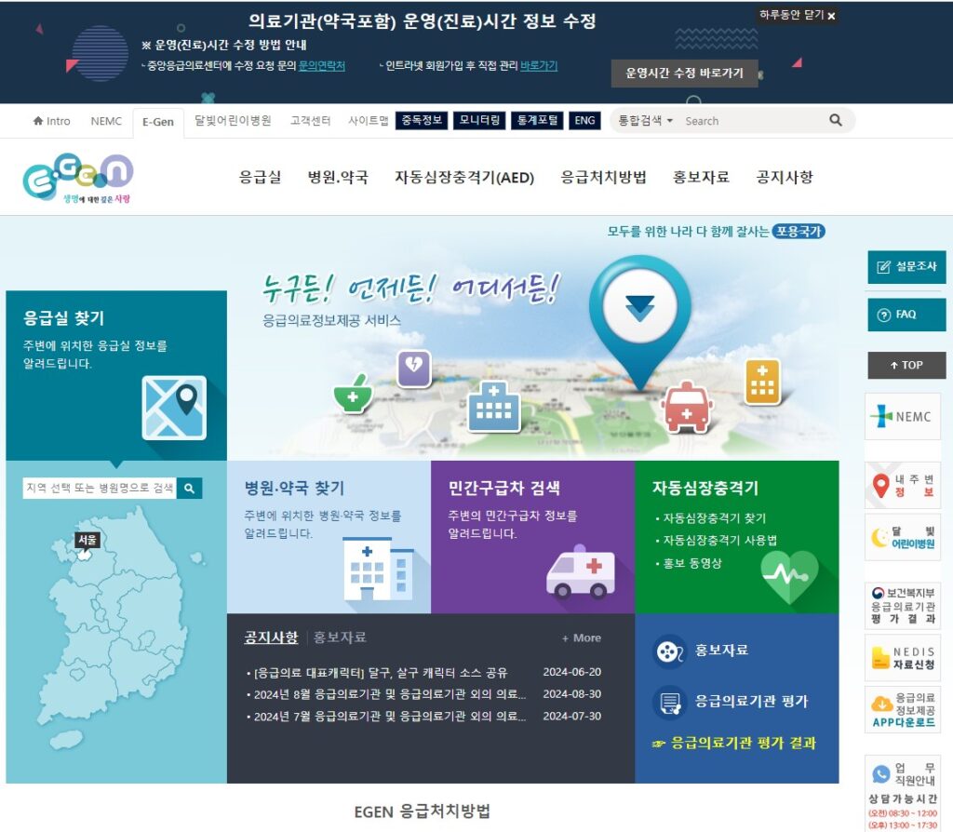Click the 통계포털 button

(537, 120)
